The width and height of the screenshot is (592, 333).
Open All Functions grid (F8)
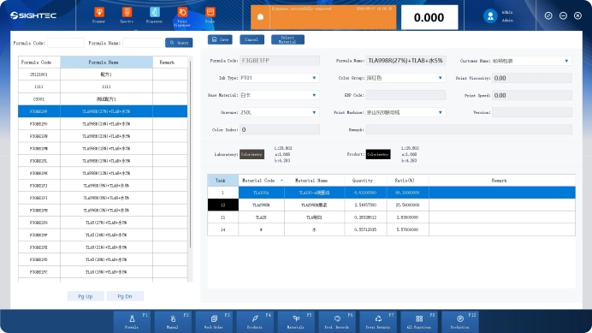point(418,321)
